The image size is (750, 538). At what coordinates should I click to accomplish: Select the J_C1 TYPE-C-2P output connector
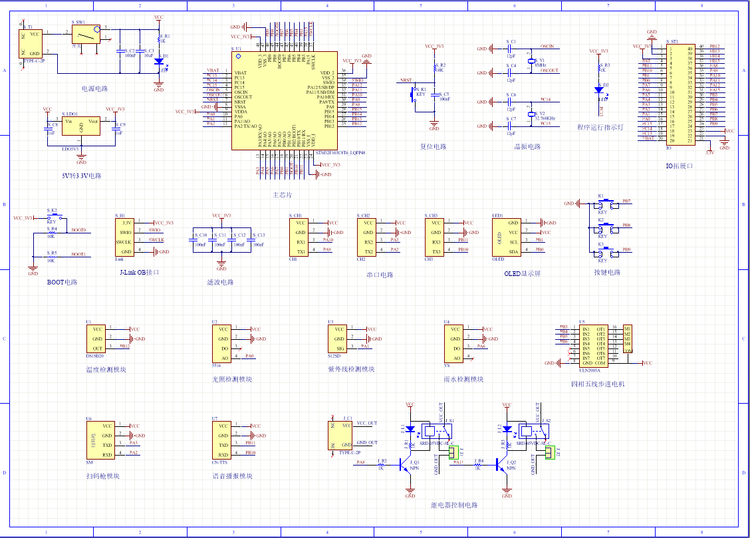pos(340,436)
